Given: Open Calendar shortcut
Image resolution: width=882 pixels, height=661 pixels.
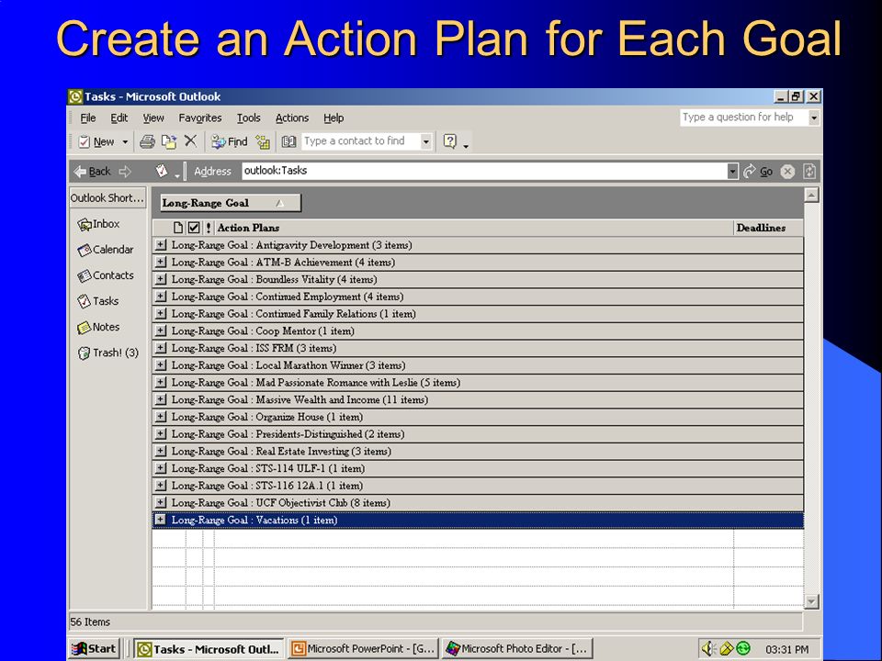Looking at the screenshot, I should (x=105, y=250).
